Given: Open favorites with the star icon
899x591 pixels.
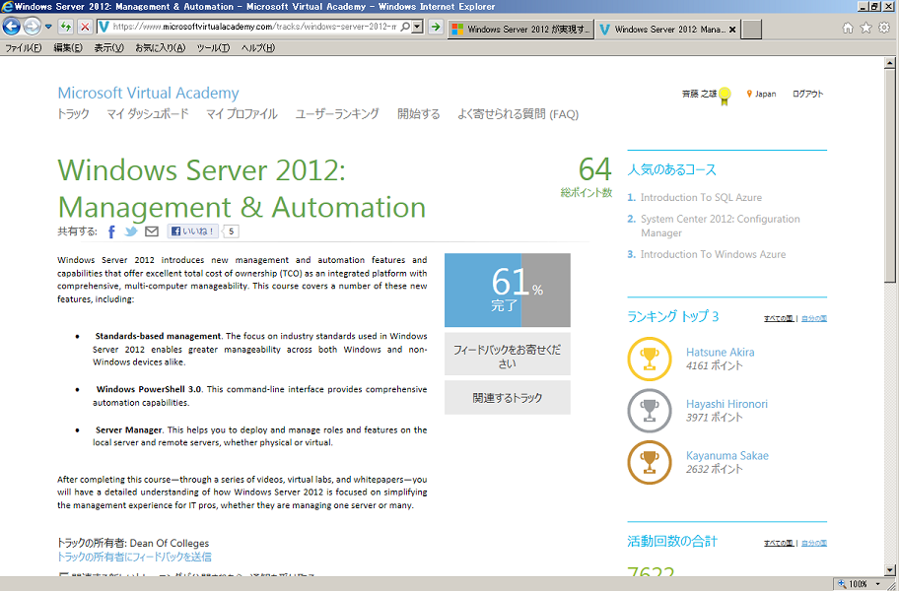Looking at the screenshot, I should [865, 28].
